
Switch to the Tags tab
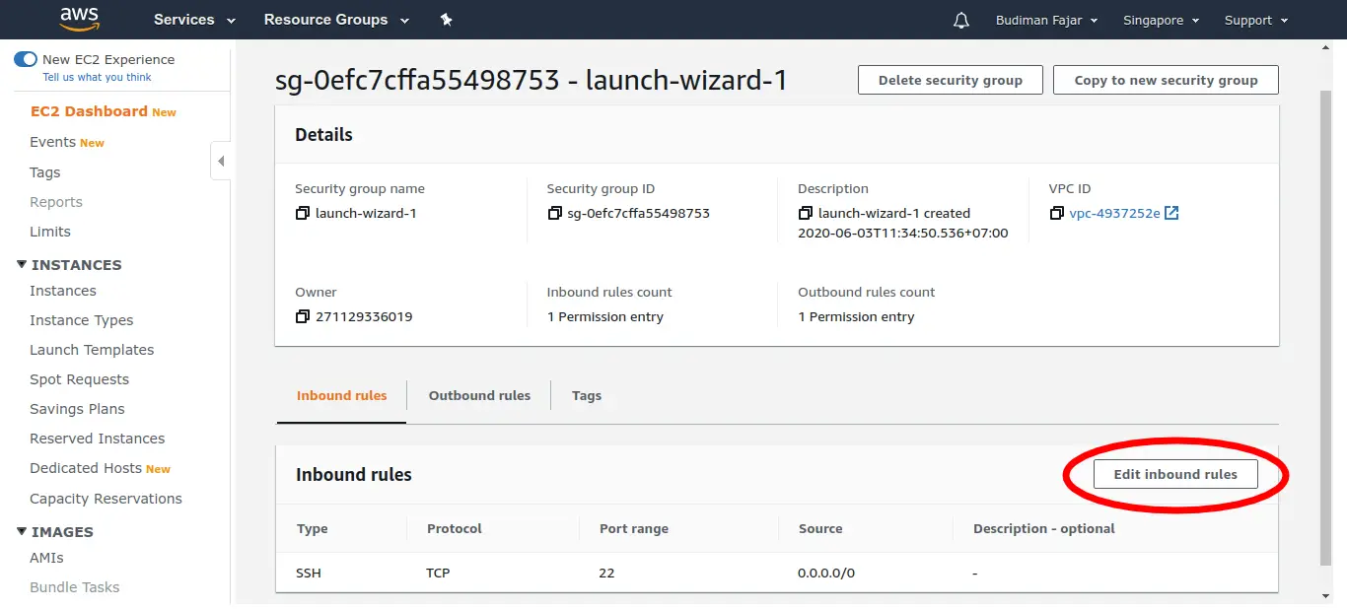click(x=587, y=395)
